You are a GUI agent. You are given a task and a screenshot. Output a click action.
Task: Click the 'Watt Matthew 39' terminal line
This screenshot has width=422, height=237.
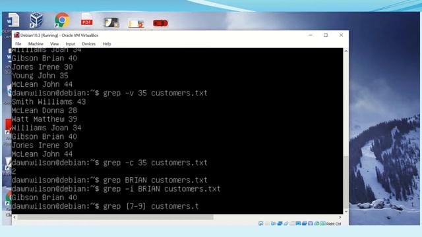tap(44, 119)
